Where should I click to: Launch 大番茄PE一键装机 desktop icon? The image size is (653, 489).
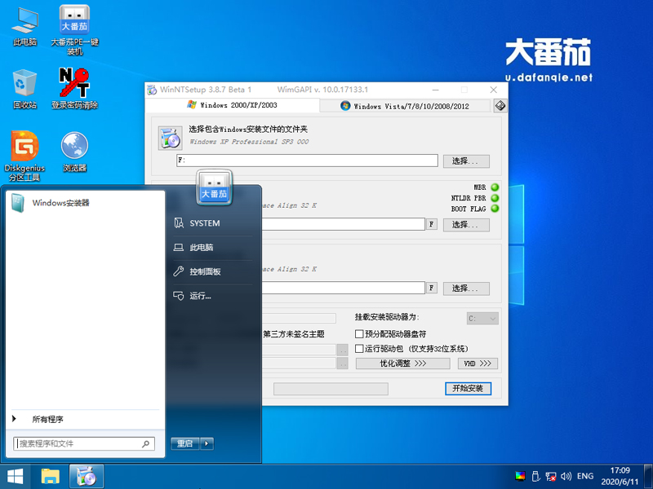pyautogui.click(x=73, y=20)
